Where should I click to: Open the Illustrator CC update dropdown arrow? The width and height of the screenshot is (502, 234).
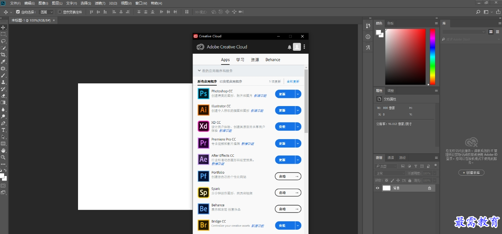click(x=298, y=110)
